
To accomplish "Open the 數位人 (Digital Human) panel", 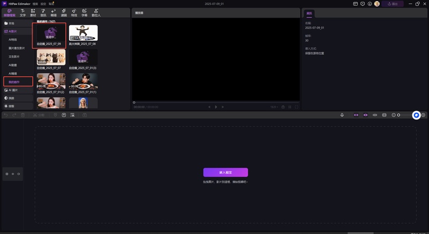I will pos(96,12).
